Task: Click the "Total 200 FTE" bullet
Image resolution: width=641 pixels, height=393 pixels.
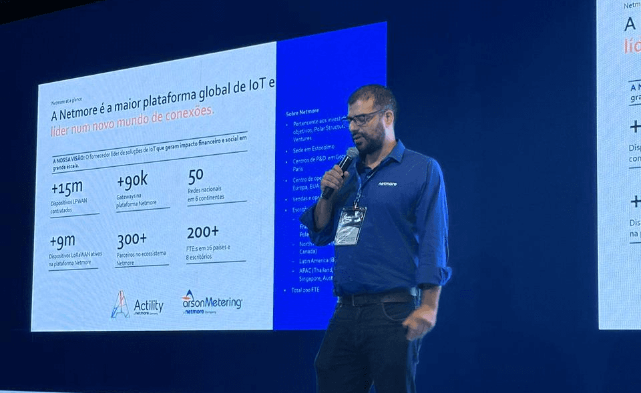Action: coord(305,290)
